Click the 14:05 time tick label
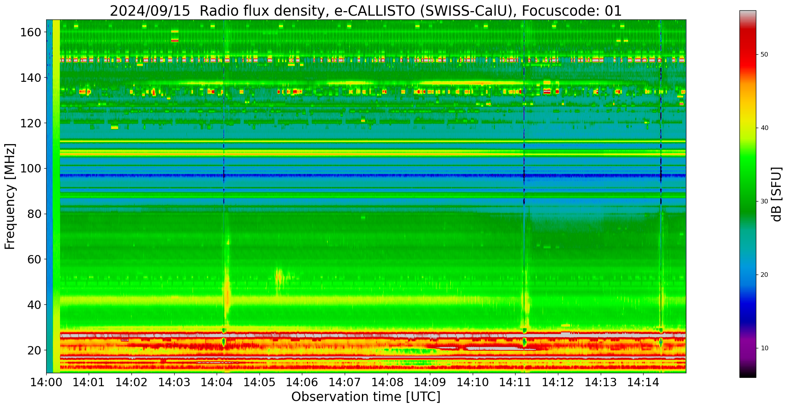Viewport: 788px width, 408px height. (x=259, y=383)
